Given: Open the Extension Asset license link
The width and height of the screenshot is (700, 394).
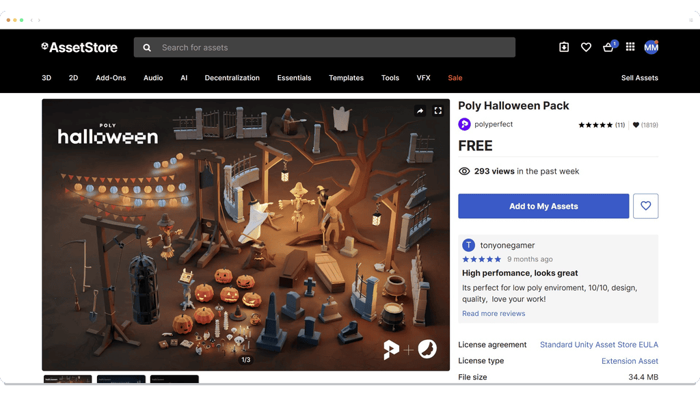Looking at the screenshot, I should point(630,361).
